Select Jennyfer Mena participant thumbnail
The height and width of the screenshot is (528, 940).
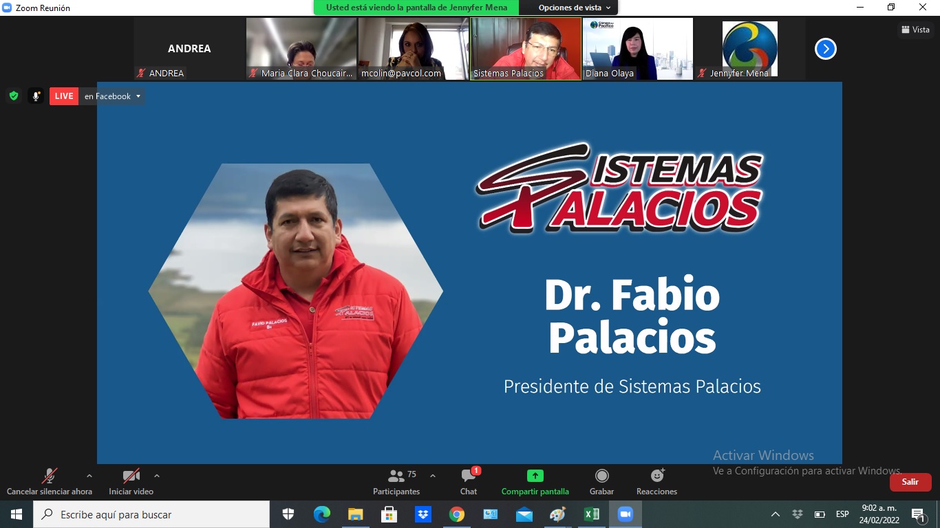(x=749, y=49)
